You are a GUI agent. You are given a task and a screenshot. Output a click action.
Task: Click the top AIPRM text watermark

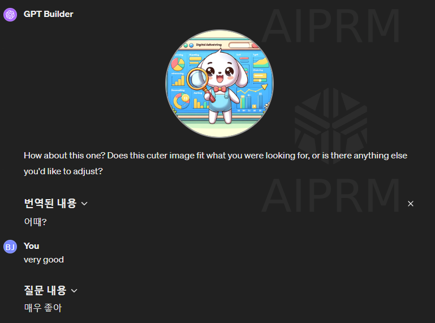331,26
